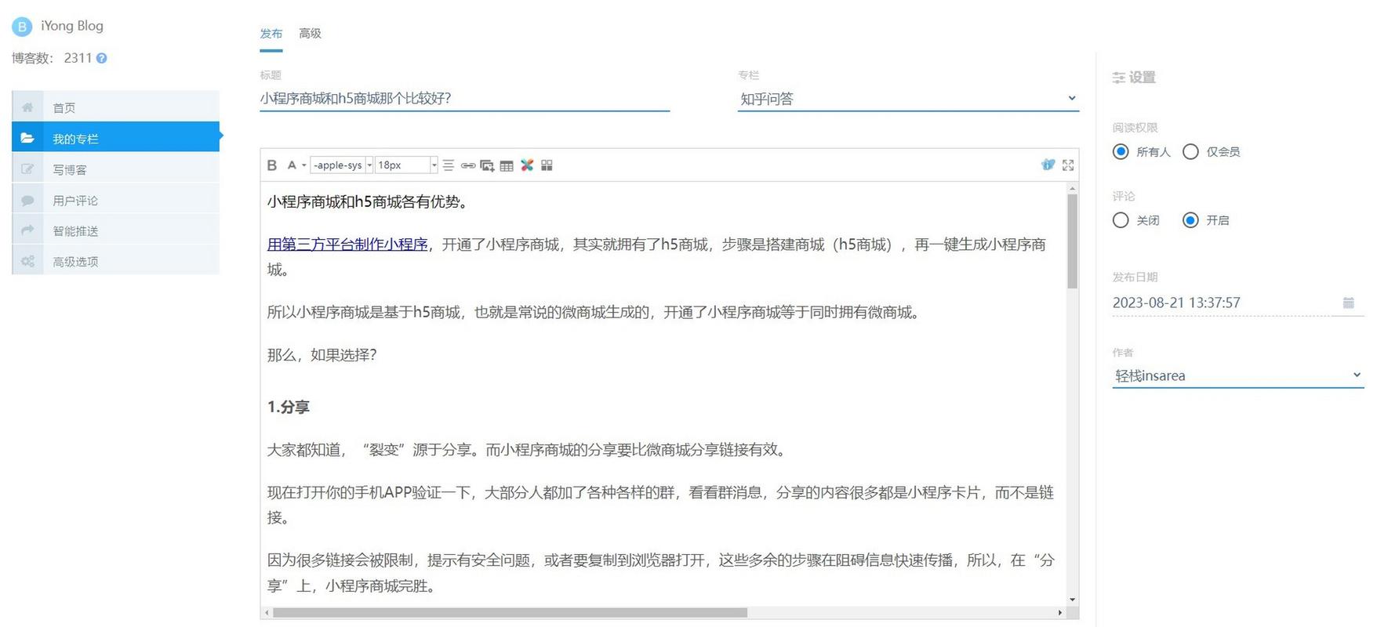1377x627 pixels.
Task: Open 用户评论 in the sidebar
Action: tap(115, 200)
